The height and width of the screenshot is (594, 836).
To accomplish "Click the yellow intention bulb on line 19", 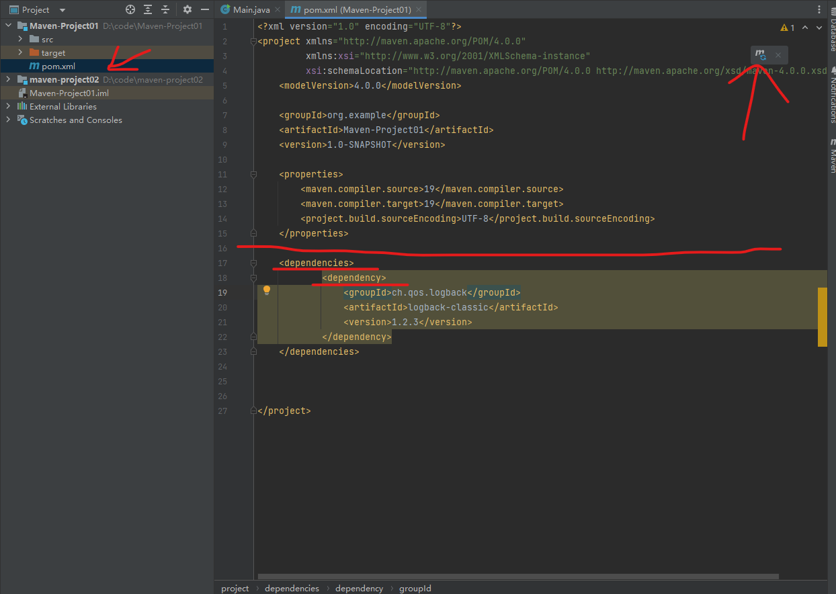I will [x=266, y=290].
